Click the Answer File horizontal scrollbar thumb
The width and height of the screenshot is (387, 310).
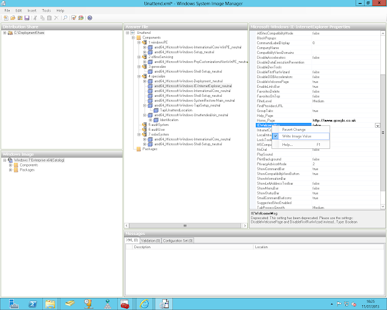click(x=185, y=225)
